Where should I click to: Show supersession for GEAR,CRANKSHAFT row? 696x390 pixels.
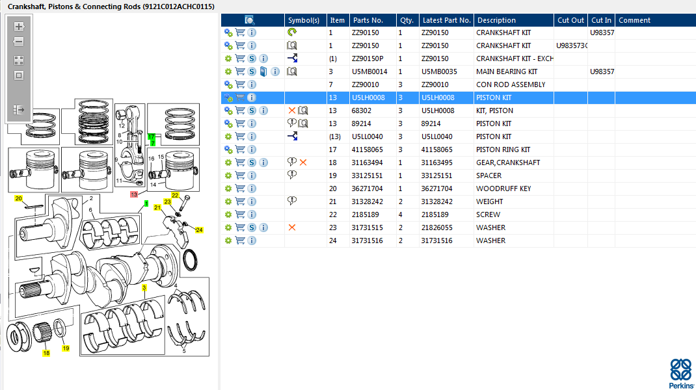point(252,163)
